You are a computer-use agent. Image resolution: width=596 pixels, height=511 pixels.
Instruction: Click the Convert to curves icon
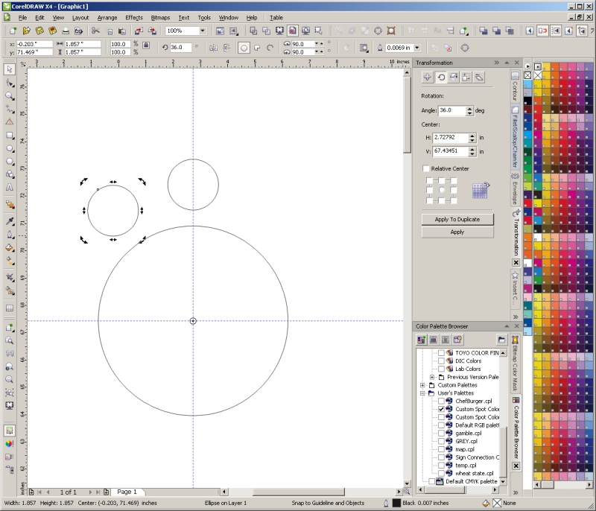[464, 48]
